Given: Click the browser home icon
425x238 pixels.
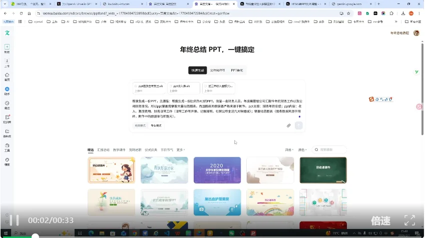Looking at the screenshot, I should (x=29, y=13).
